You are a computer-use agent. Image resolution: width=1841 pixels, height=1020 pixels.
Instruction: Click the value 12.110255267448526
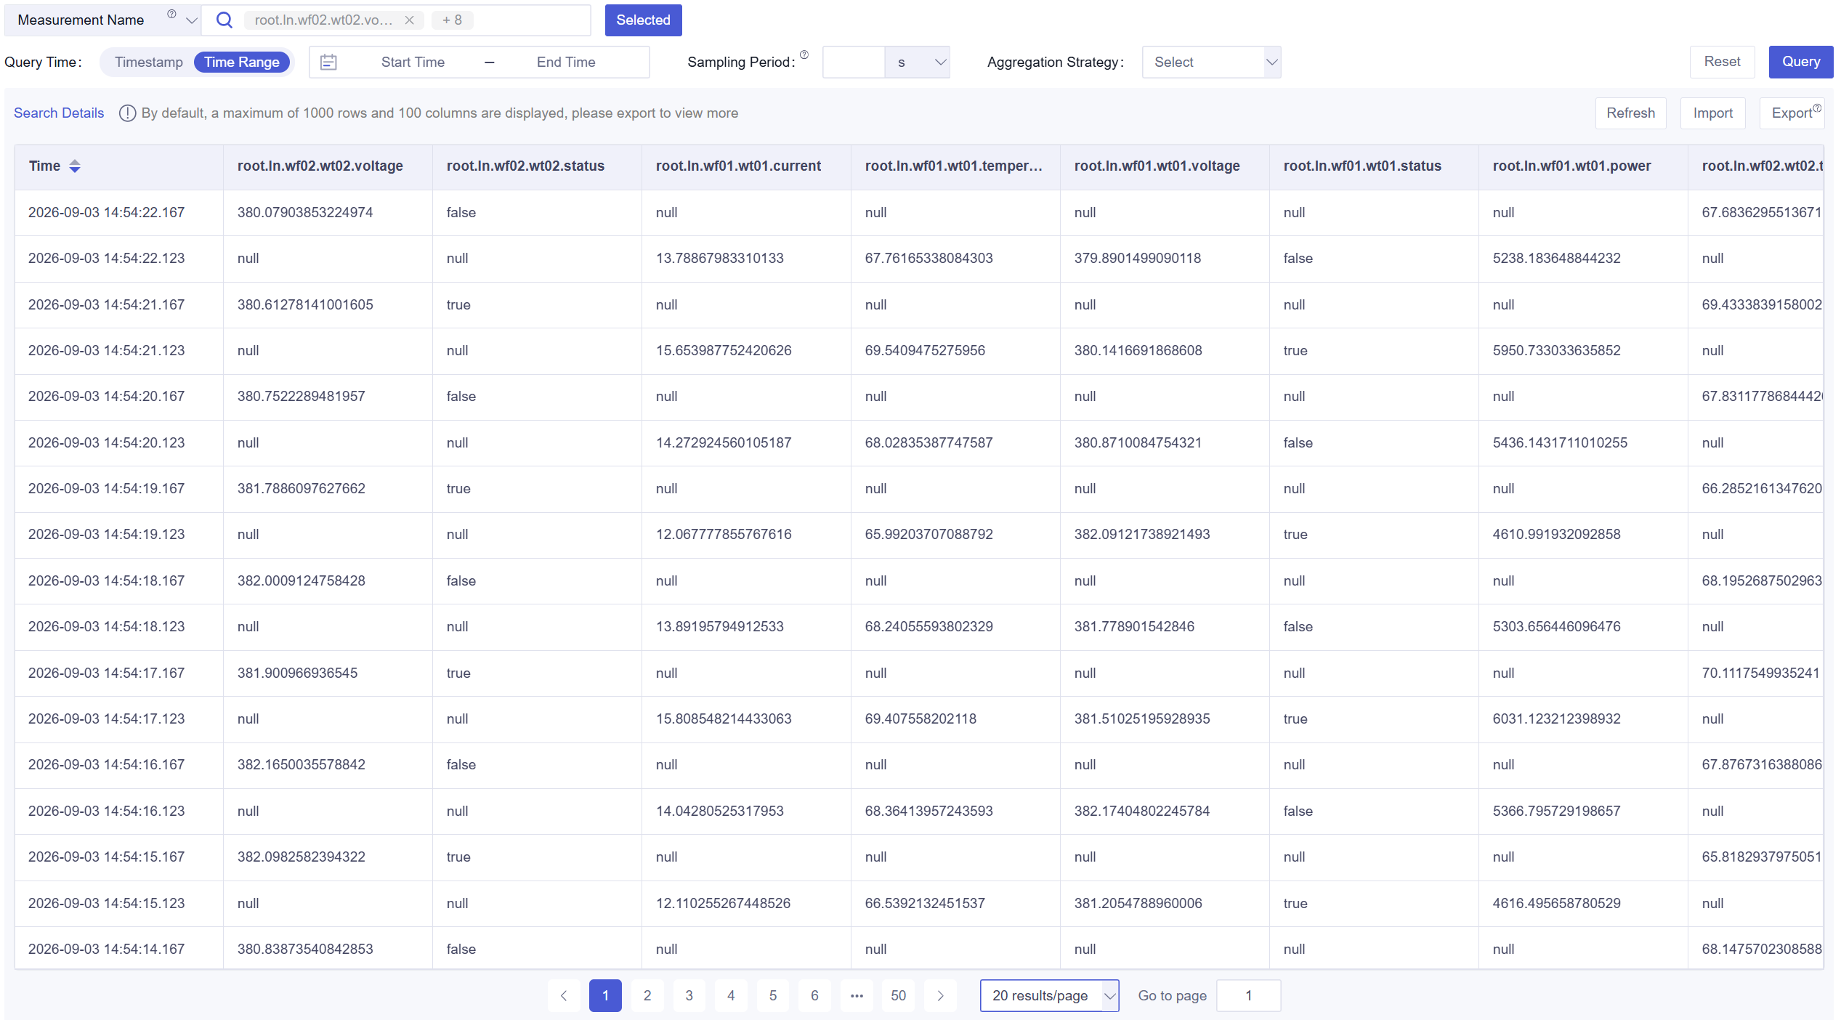coord(723,904)
